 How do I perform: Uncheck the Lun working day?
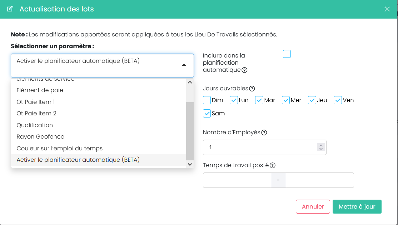click(234, 100)
